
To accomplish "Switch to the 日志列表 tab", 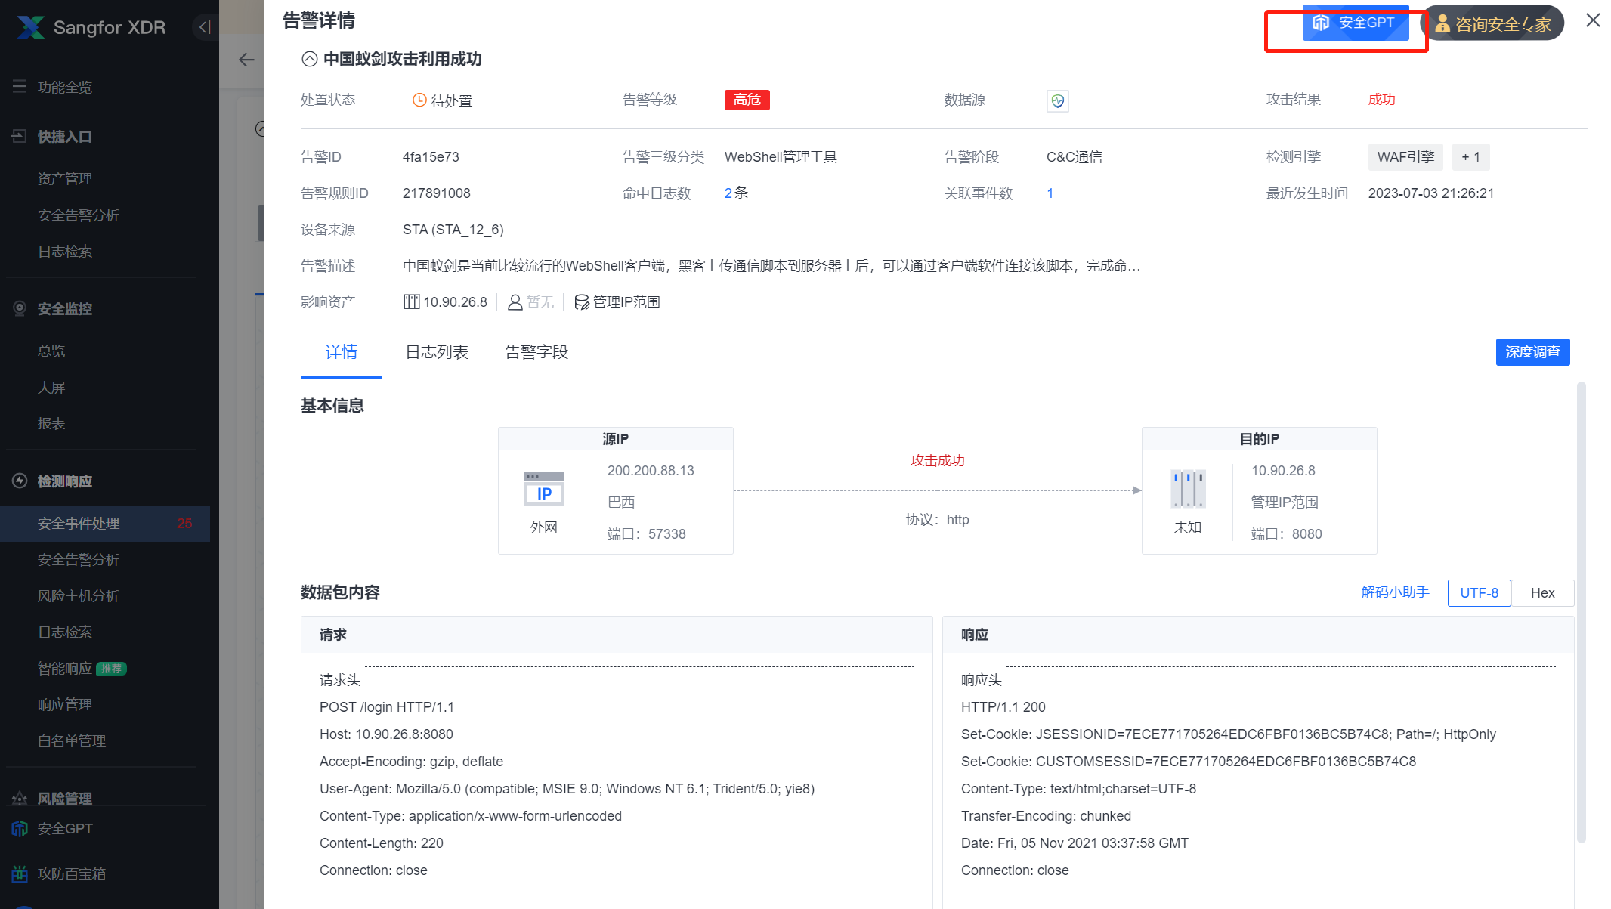I will (x=437, y=351).
